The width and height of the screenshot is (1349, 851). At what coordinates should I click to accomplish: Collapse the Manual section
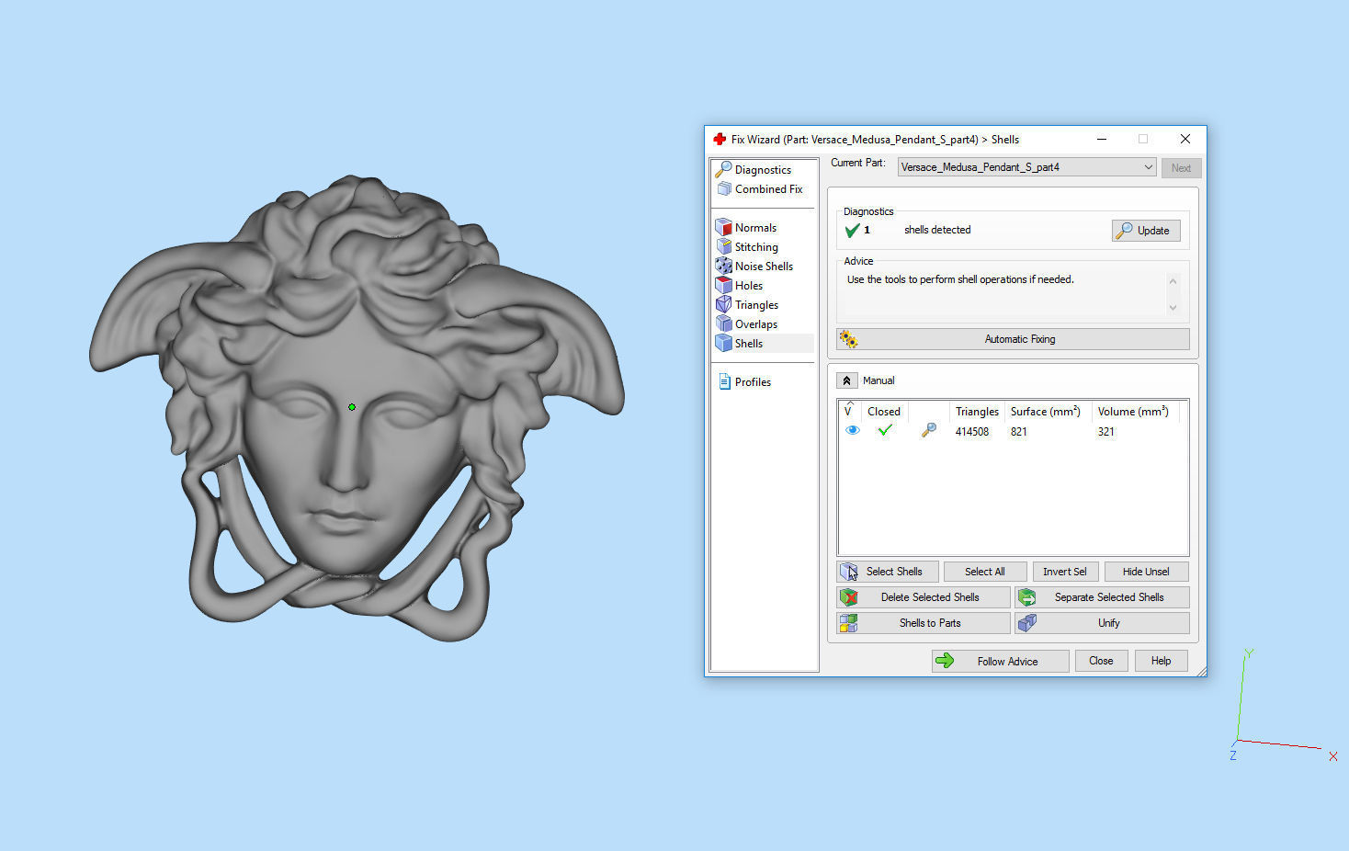tap(846, 380)
